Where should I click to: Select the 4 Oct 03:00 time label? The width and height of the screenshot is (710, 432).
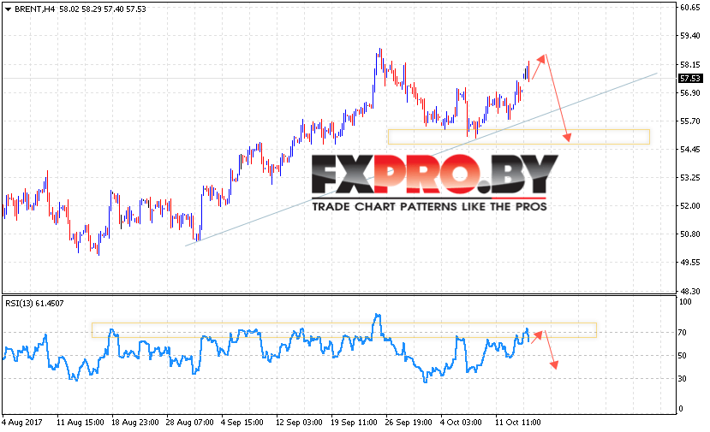(x=462, y=423)
